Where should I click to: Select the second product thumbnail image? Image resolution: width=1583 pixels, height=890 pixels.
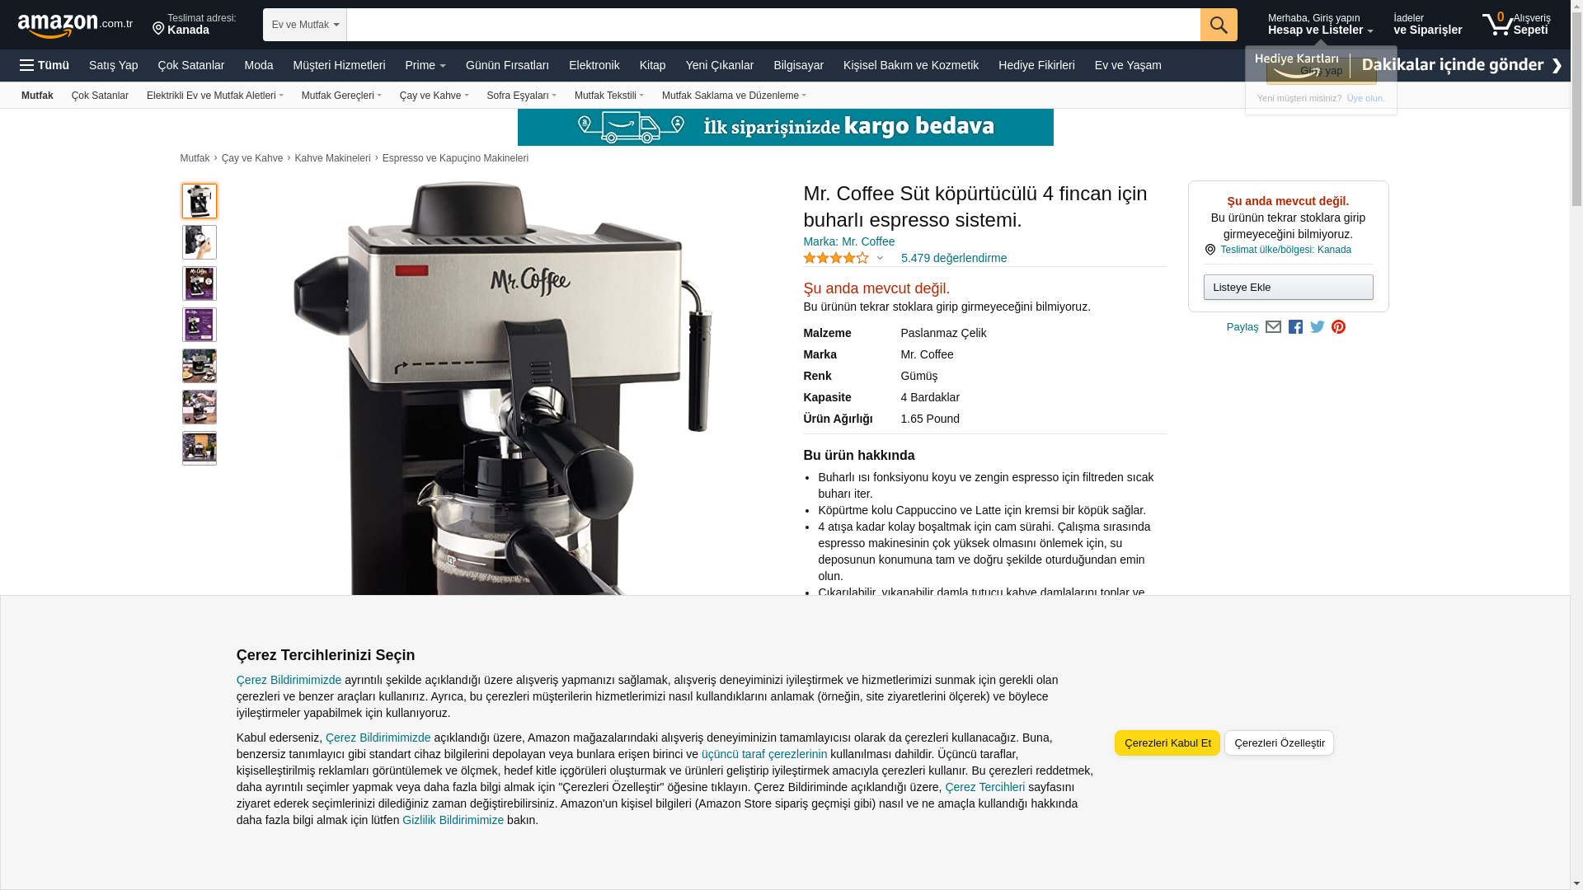point(200,242)
